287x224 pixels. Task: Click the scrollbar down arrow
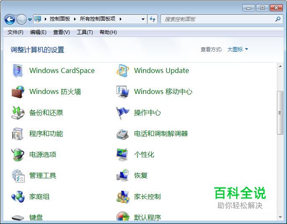click(x=280, y=217)
